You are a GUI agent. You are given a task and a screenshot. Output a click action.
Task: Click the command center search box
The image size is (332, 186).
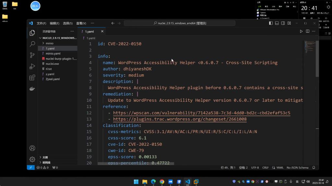tap(180, 23)
